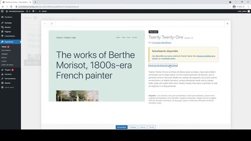251x141 pixels.
Task: Open the Medios media icon
Action: point(2,27)
